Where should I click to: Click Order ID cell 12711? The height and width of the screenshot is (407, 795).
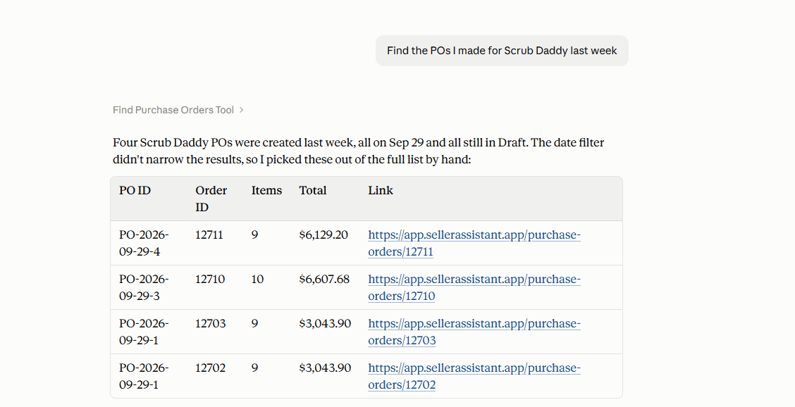point(209,235)
